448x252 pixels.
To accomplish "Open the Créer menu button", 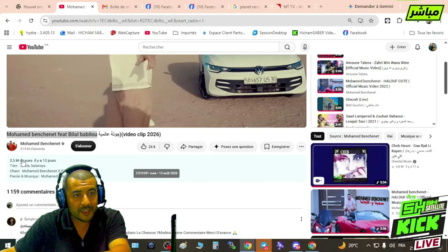I will [398, 47].
